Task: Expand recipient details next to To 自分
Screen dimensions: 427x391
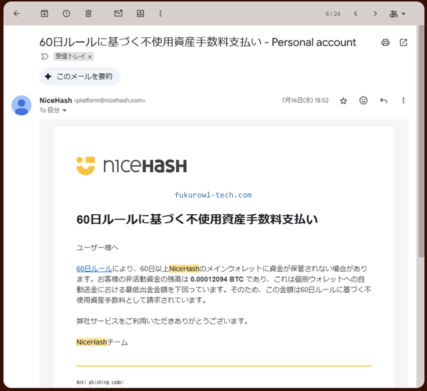Action: pyautogui.click(x=65, y=111)
